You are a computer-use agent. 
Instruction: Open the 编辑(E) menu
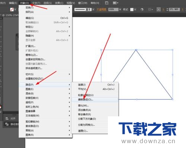[x=13, y=3]
